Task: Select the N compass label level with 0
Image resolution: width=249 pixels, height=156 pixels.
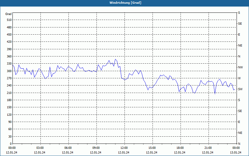Action: point(239,144)
